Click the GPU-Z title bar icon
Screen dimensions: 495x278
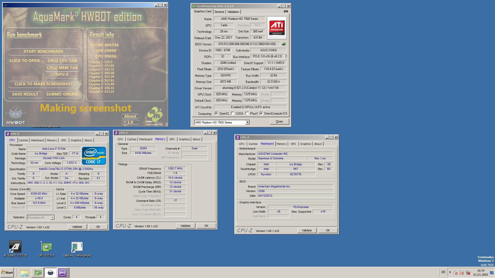[x=194, y=6]
